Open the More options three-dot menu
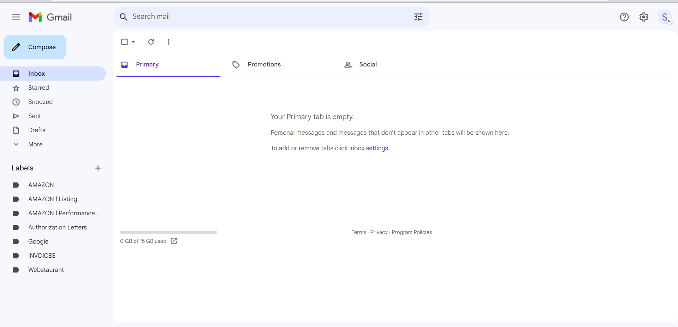This screenshot has height=327, width=678. point(168,42)
